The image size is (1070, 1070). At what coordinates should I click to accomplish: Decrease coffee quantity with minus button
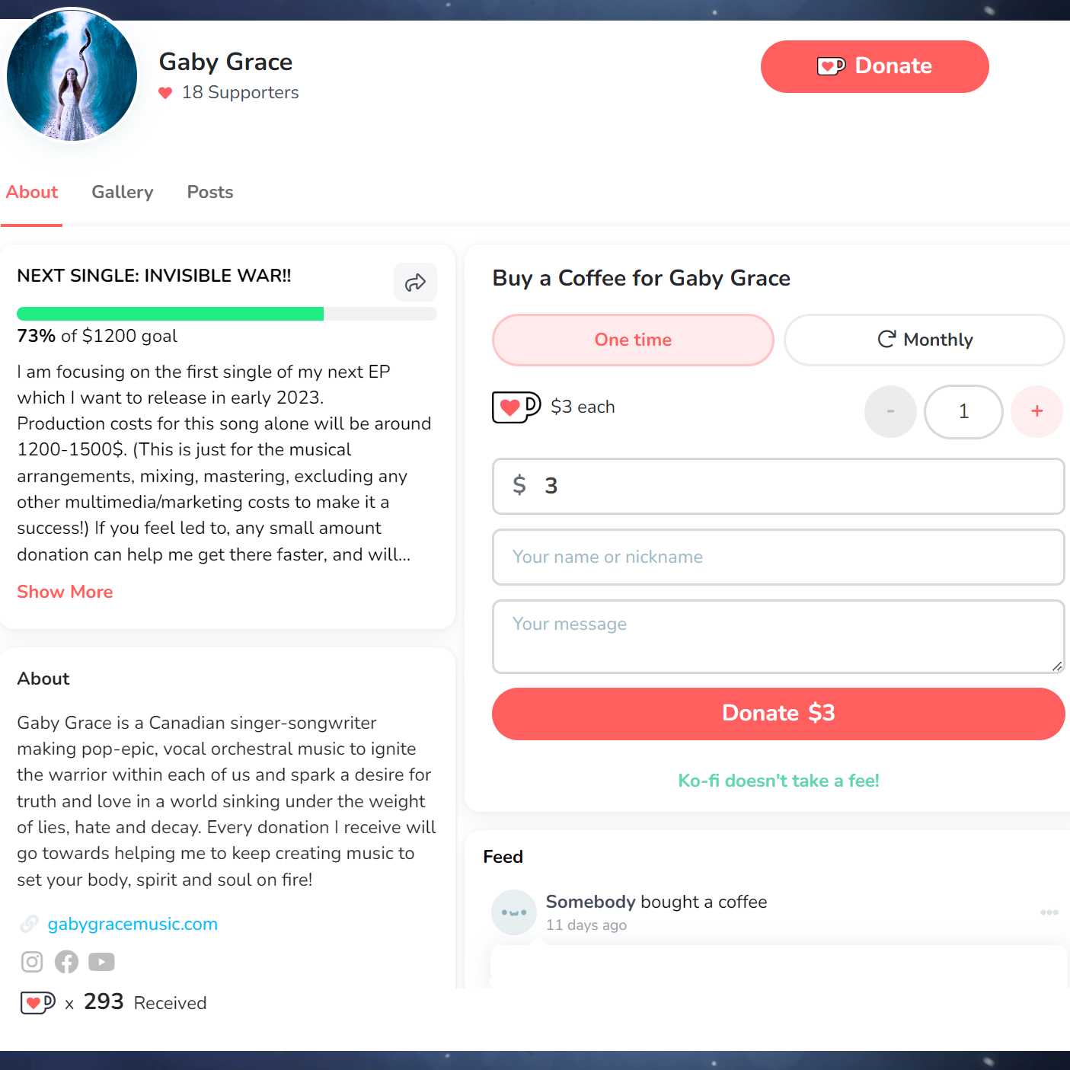click(890, 411)
